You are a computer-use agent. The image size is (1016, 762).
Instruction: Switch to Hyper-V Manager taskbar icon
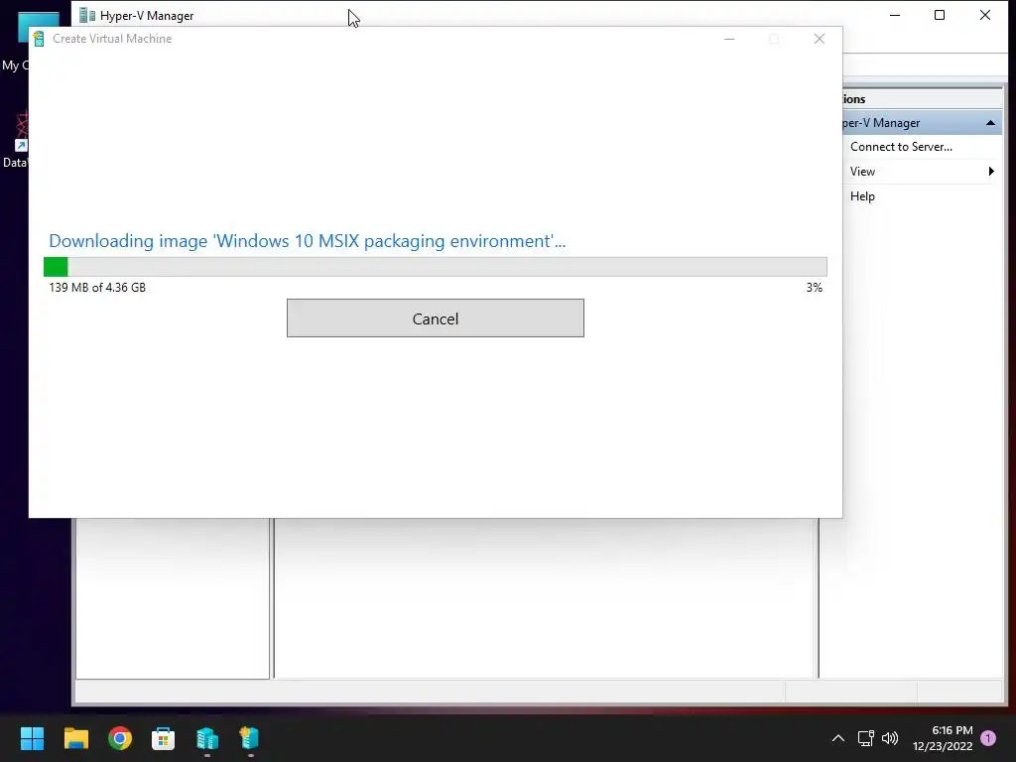click(x=207, y=738)
